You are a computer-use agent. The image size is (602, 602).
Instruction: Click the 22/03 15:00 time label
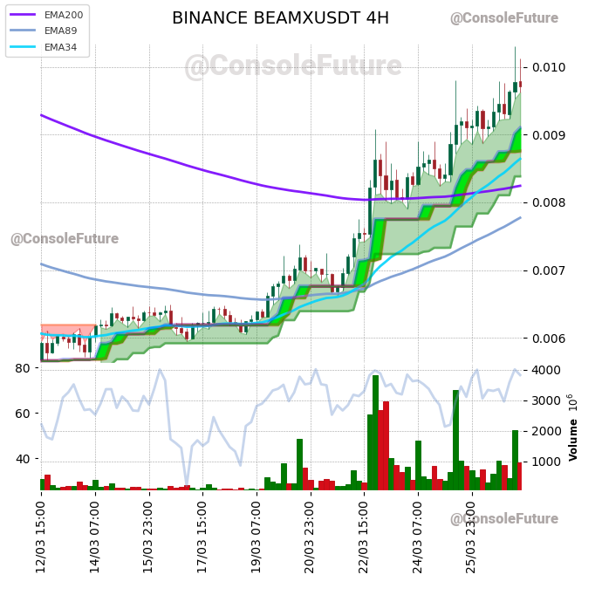coord(364,537)
